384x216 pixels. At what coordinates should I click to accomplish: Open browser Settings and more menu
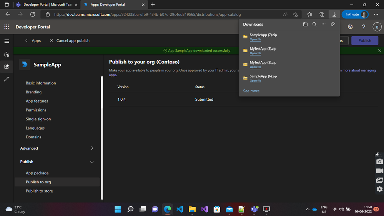[376, 15]
